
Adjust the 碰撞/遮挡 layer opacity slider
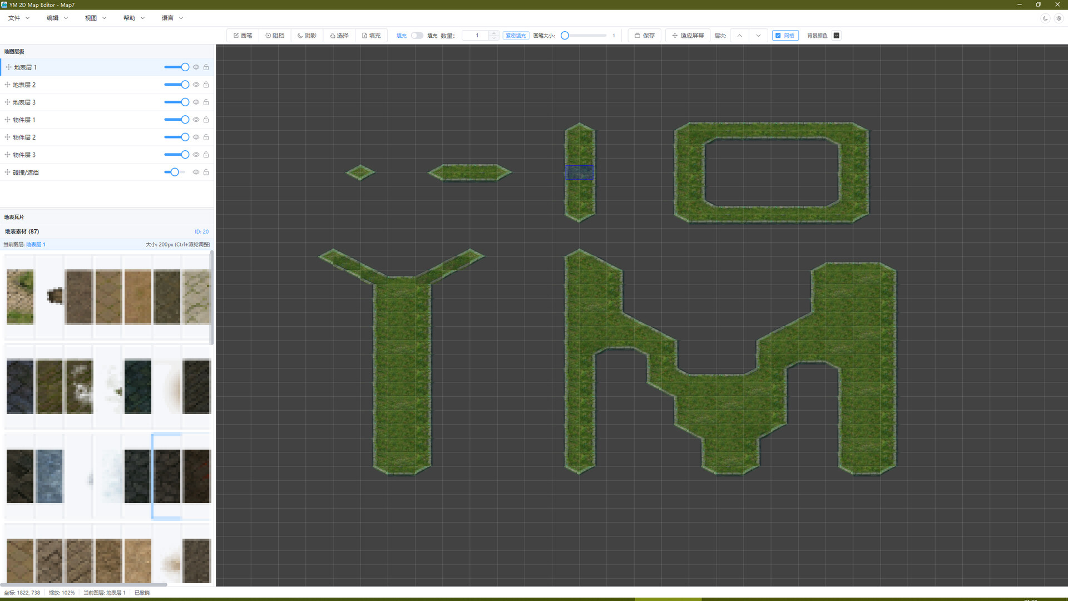(175, 173)
